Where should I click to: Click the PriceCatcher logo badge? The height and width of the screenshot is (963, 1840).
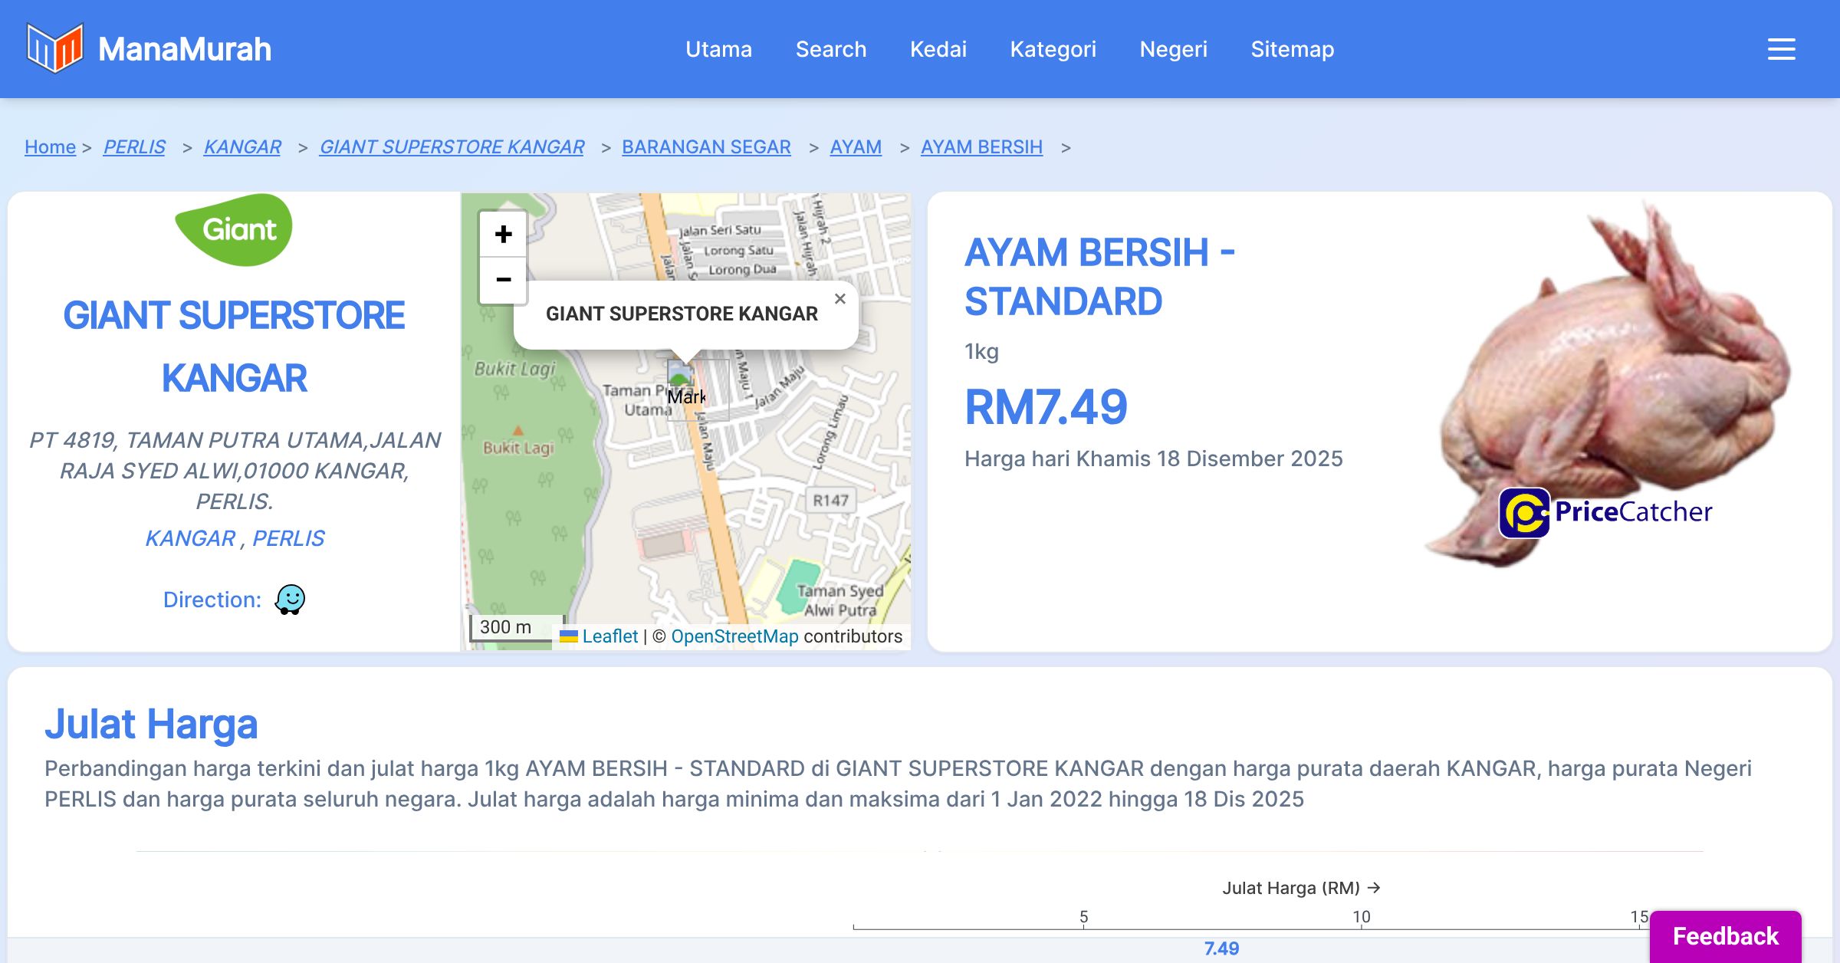(x=1606, y=512)
